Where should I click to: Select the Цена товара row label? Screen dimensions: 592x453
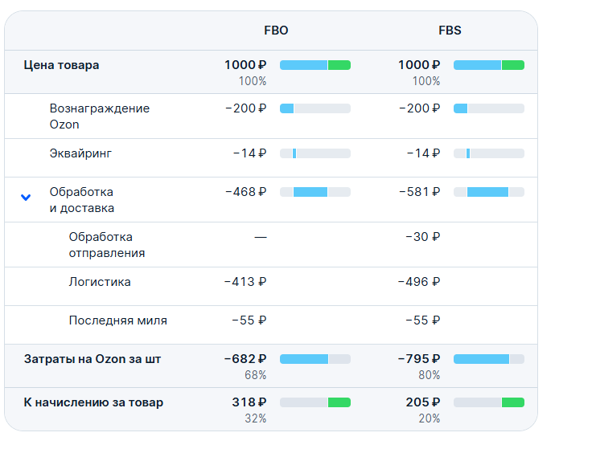[x=62, y=65]
